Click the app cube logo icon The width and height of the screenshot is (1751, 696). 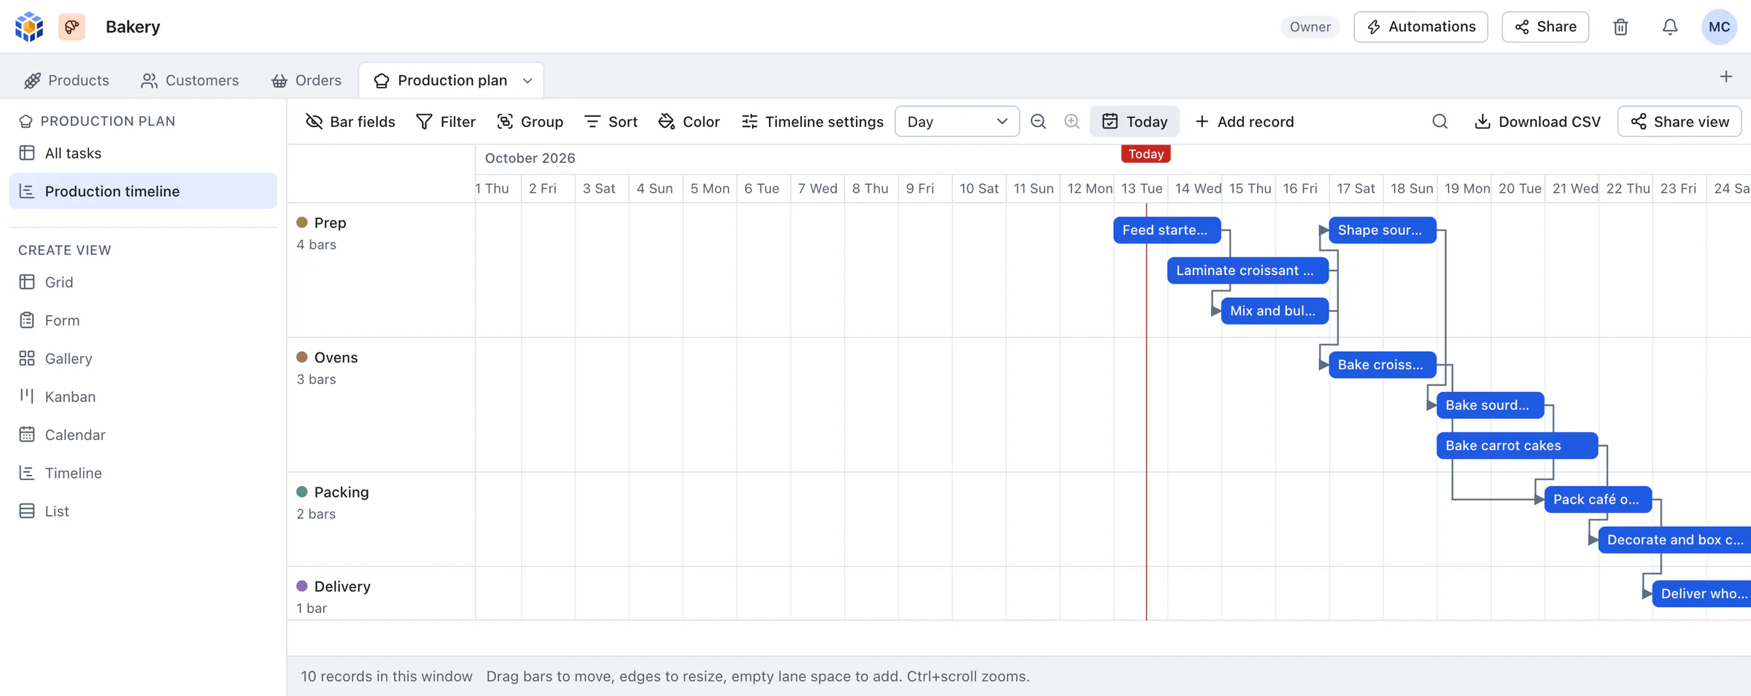pyautogui.click(x=29, y=27)
